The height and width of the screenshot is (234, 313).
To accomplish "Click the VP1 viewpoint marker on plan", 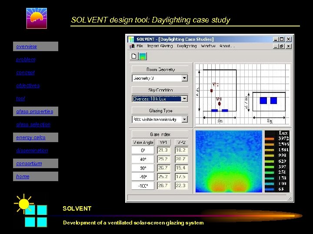I will tap(220, 104).
